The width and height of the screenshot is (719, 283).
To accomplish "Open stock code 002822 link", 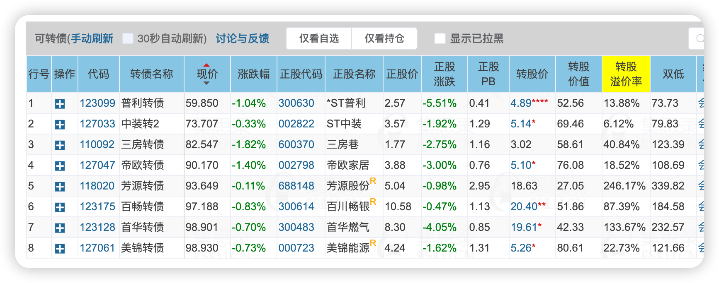I will (x=296, y=124).
